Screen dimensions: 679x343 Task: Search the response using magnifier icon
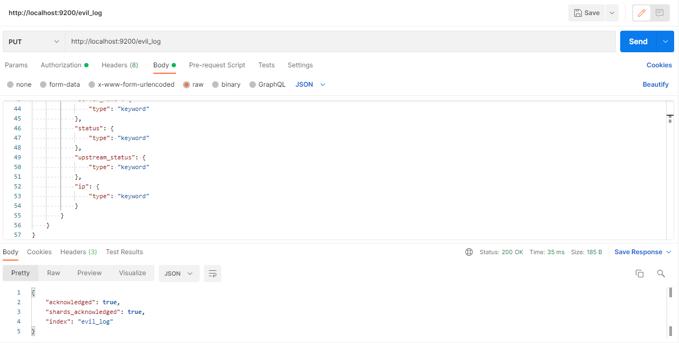(x=661, y=274)
